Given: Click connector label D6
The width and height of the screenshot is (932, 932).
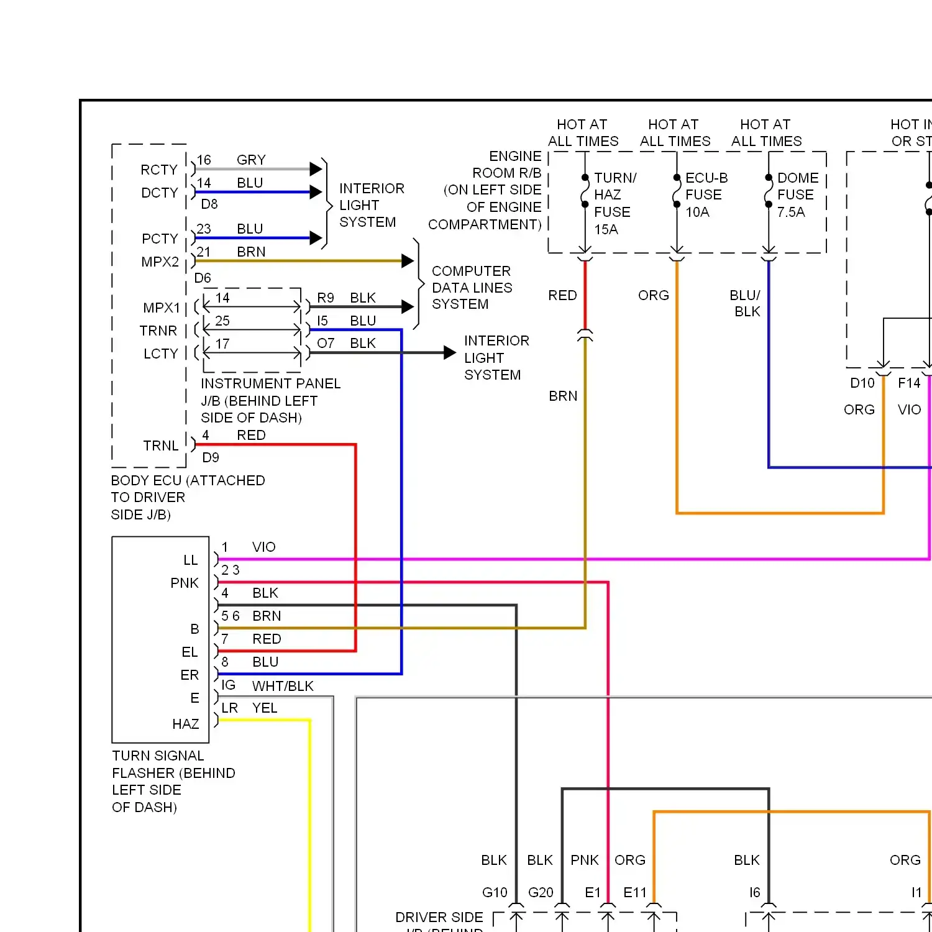Looking at the screenshot, I should pyautogui.click(x=203, y=278).
